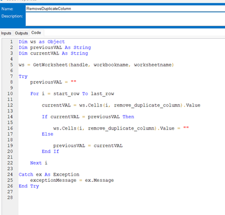Click 'exceptionMessage = ex.Message' on line 25
The width and height of the screenshot is (225, 215).
[72, 180]
